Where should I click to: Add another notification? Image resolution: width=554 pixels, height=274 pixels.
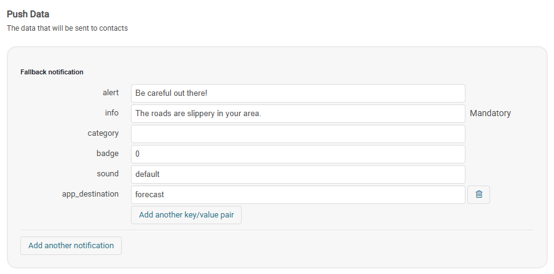[71, 246]
